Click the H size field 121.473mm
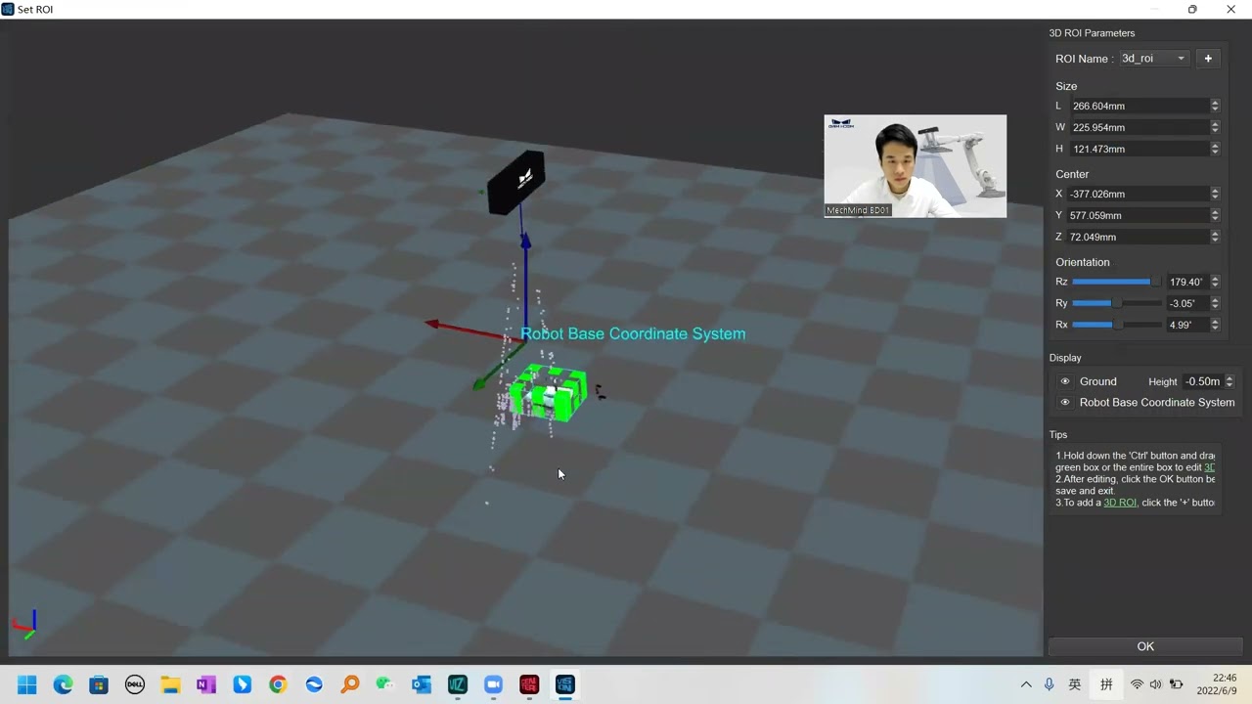This screenshot has height=704, width=1252. [1139, 149]
